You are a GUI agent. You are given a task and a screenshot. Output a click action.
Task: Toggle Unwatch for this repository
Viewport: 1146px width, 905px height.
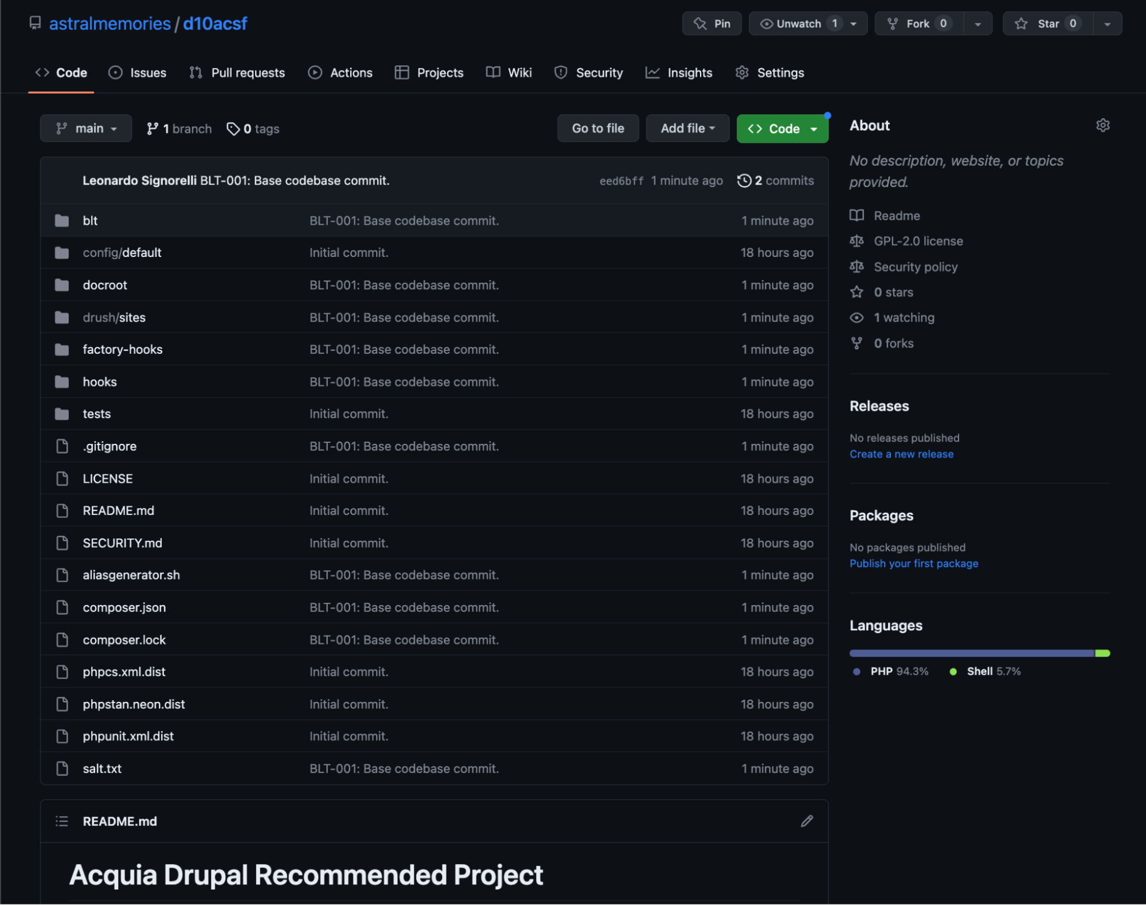[808, 24]
